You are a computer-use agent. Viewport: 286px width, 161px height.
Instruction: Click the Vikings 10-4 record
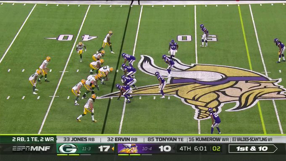coord(147,149)
